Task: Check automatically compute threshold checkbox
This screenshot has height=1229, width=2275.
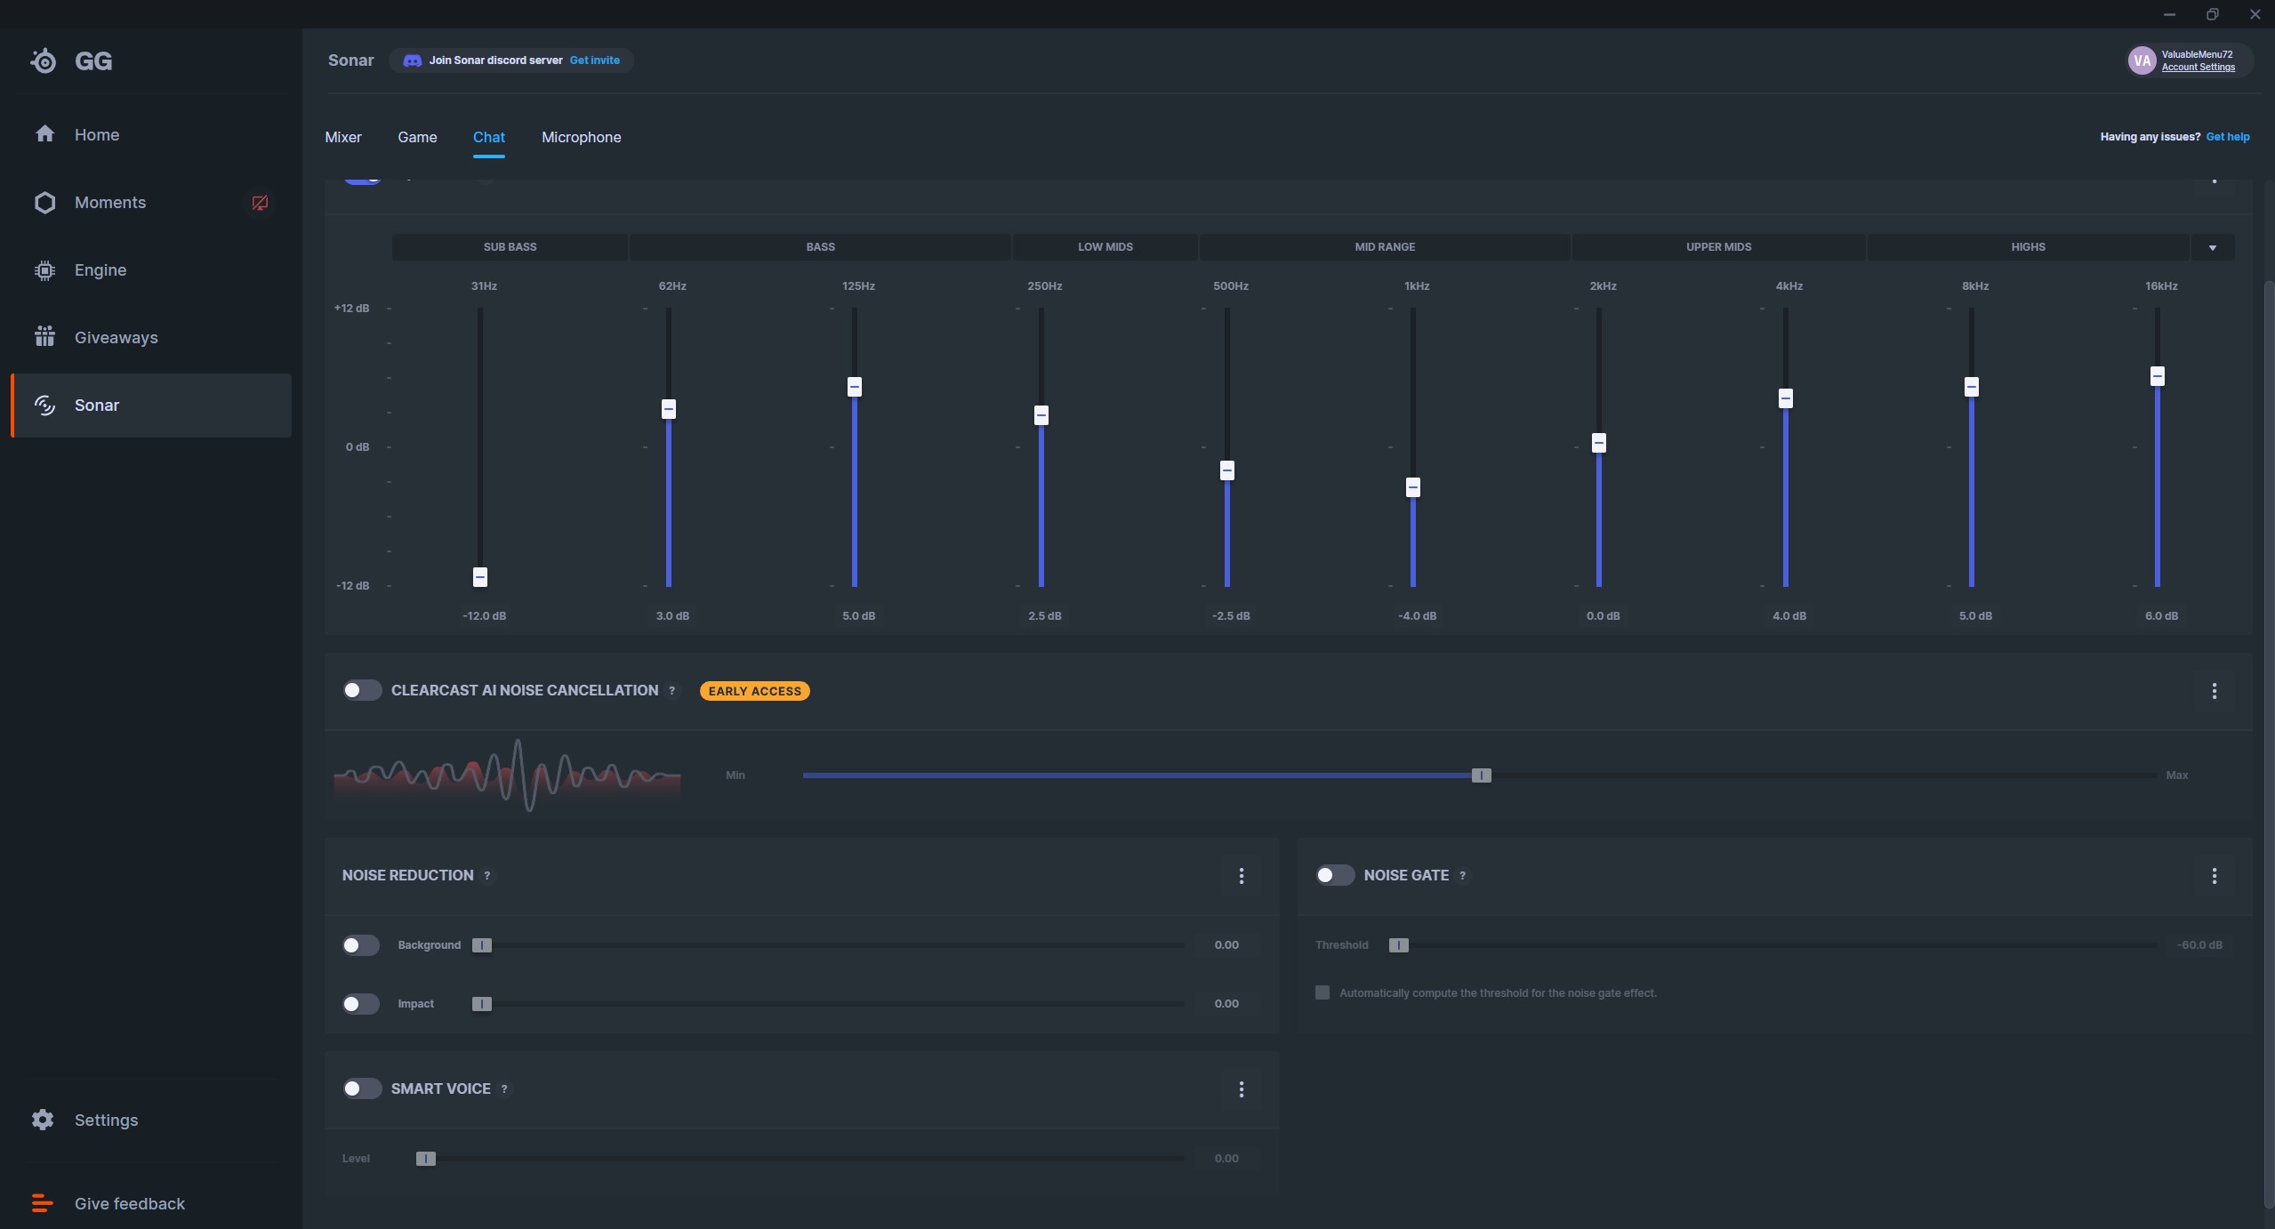Action: tap(1322, 992)
